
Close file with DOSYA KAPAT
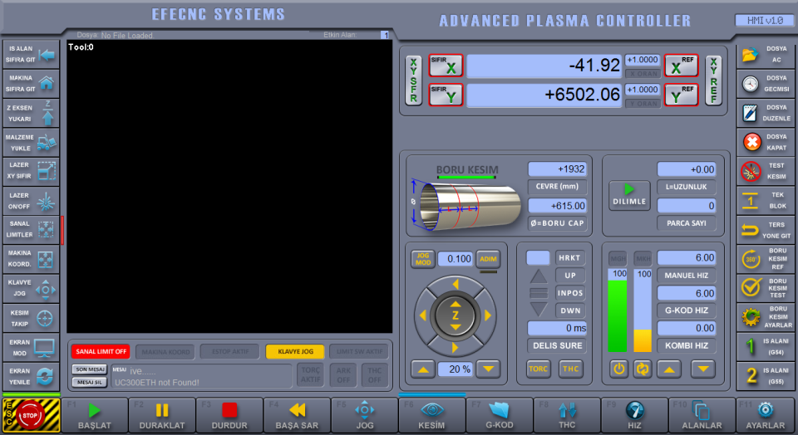click(x=766, y=142)
